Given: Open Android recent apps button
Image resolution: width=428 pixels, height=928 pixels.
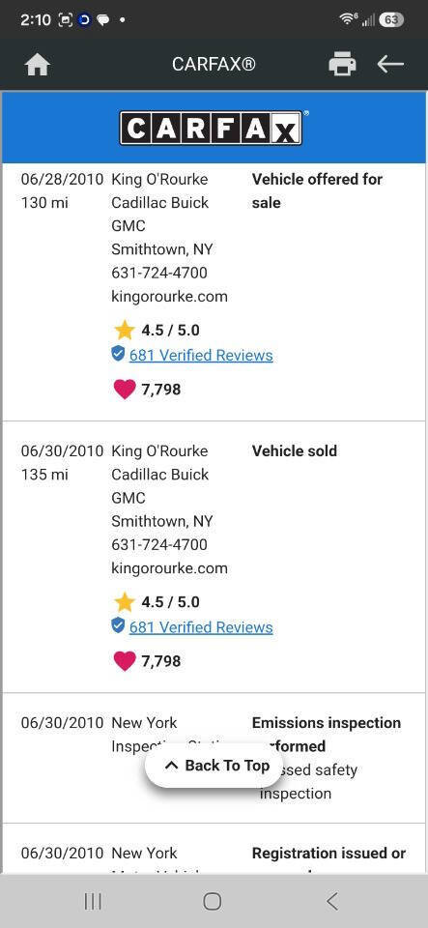Looking at the screenshot, I should (93, 901).
